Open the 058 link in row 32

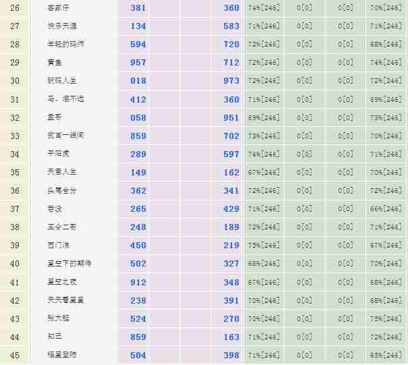[x=138, y=118]
